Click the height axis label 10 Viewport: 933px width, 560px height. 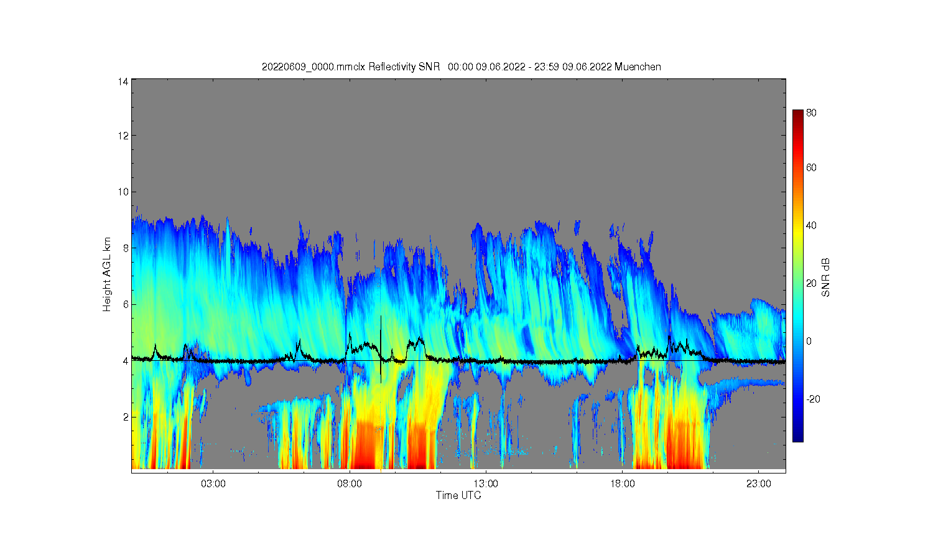click(x=123, y=192)
